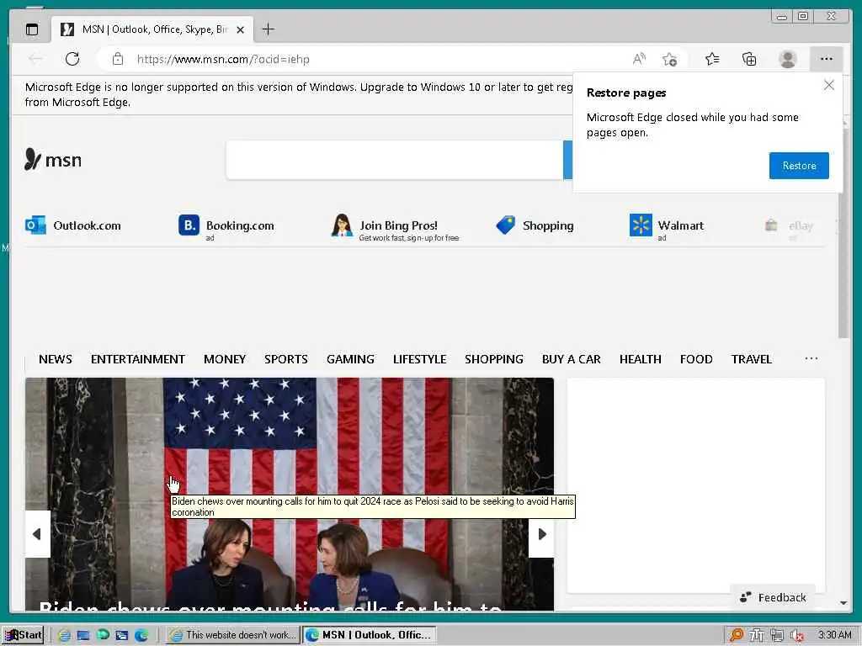Select the MSN Outlook, Office tab
This screenshot has height=646, width=862.
152,29
